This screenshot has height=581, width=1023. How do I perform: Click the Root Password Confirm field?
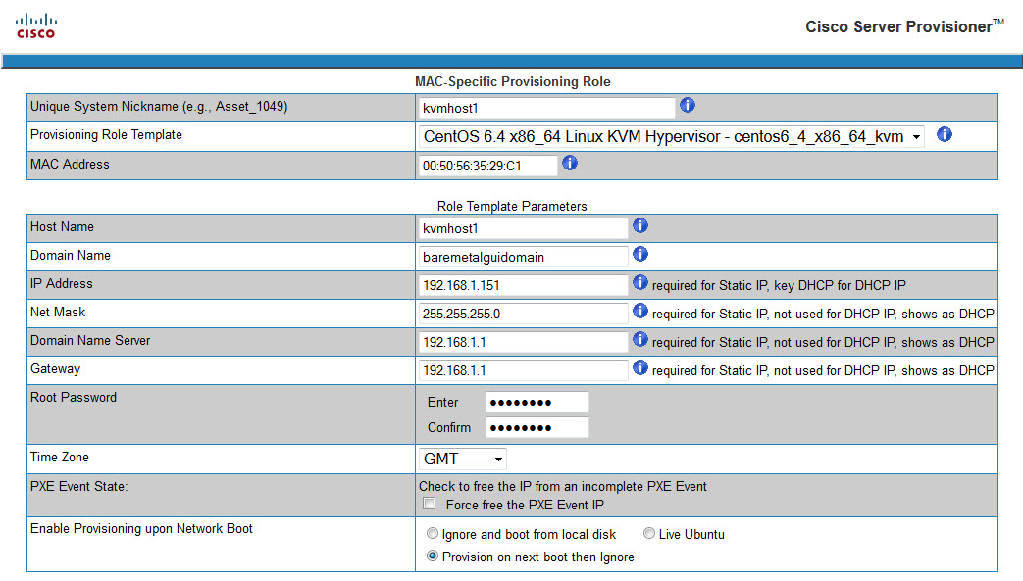coord(537,428)
